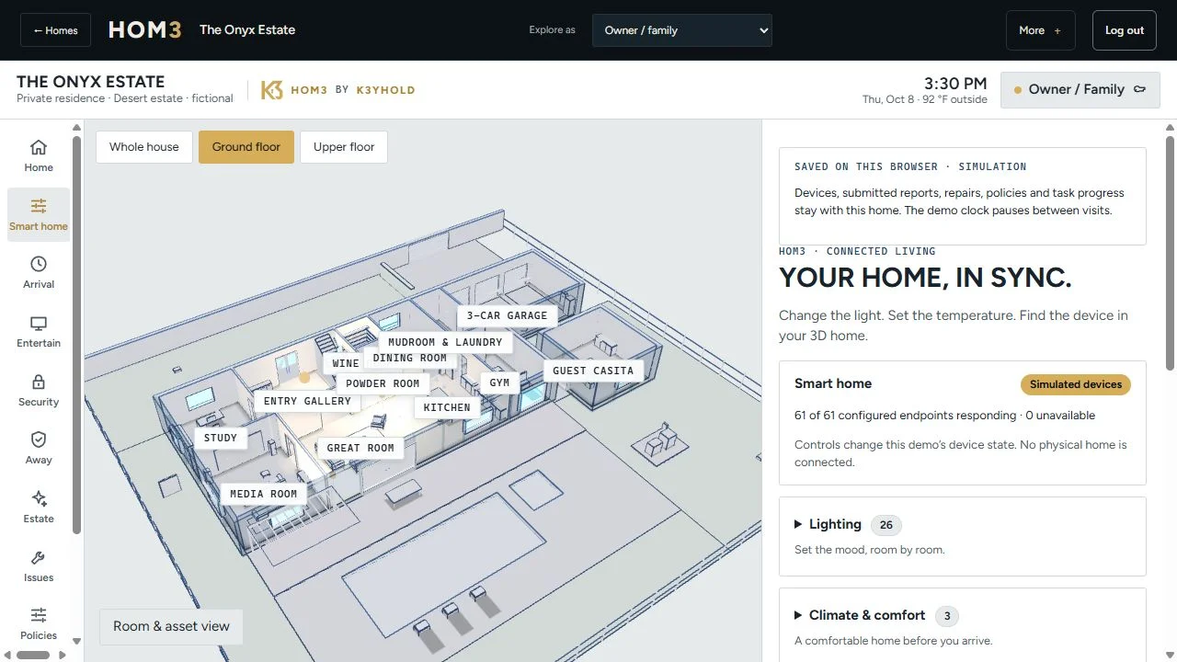The image size is (1177, 662).
Task: Select the 3-CAR GARAGE room label
Action: (507, 315)
